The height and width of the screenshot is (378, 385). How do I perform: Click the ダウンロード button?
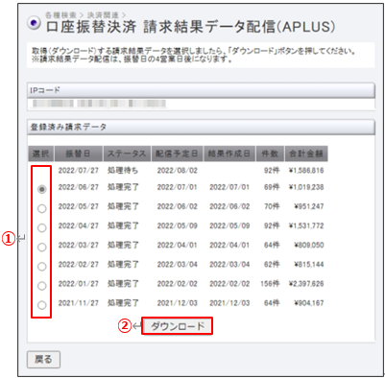(178, 326)
